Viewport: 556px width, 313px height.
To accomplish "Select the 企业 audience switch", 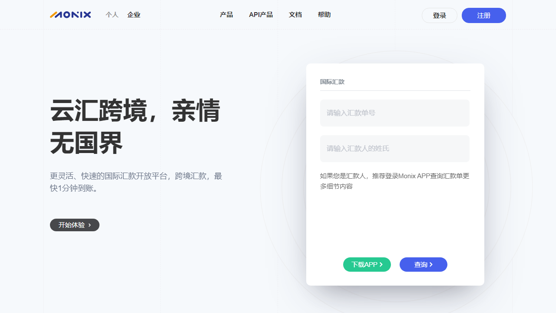I will click(134, 14).
